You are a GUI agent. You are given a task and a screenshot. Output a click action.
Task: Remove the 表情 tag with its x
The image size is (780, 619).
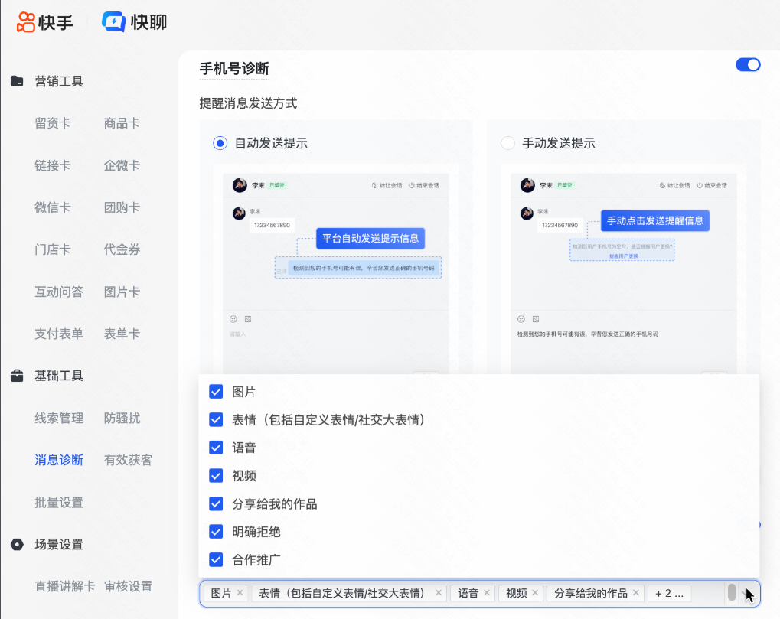(x=439, y=593)
